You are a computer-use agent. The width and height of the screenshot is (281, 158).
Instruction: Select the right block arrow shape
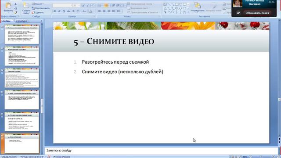pyautogui.click(x=177, y=8)
